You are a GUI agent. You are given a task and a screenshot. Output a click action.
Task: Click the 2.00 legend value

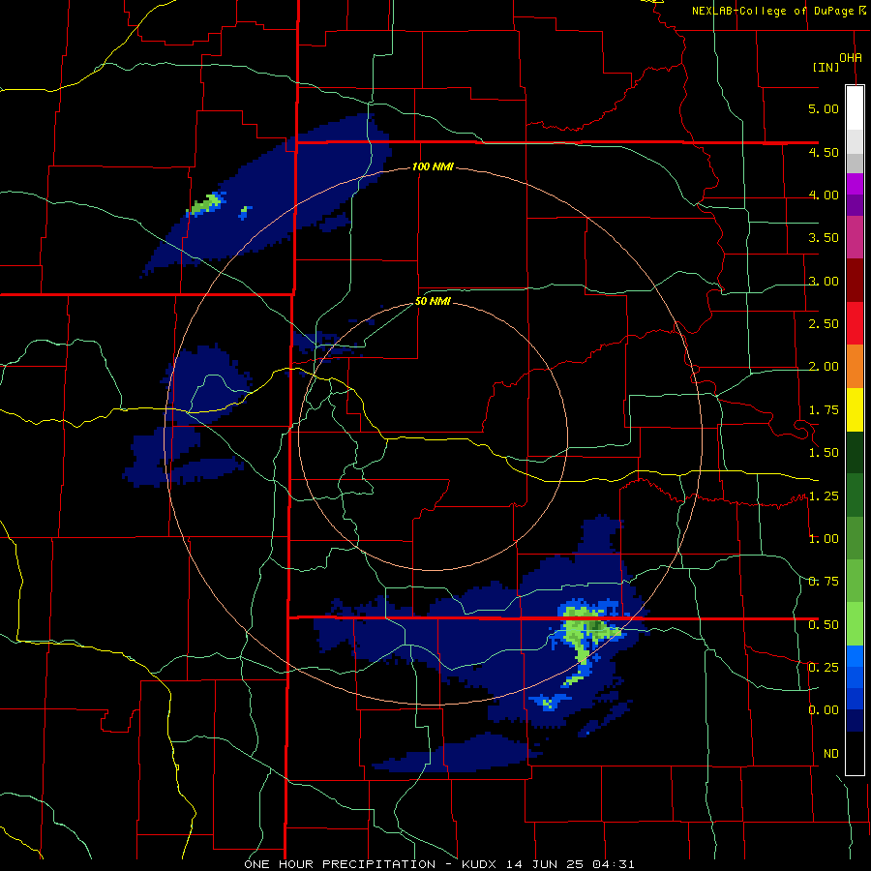pos(824,367)
